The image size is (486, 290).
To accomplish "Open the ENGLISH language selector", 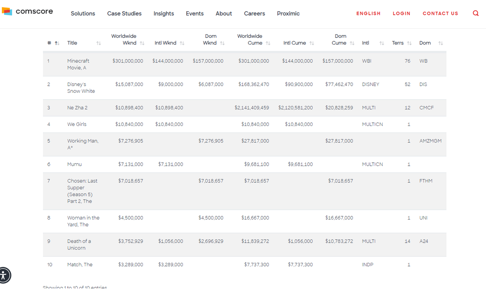I will (369, 13).
